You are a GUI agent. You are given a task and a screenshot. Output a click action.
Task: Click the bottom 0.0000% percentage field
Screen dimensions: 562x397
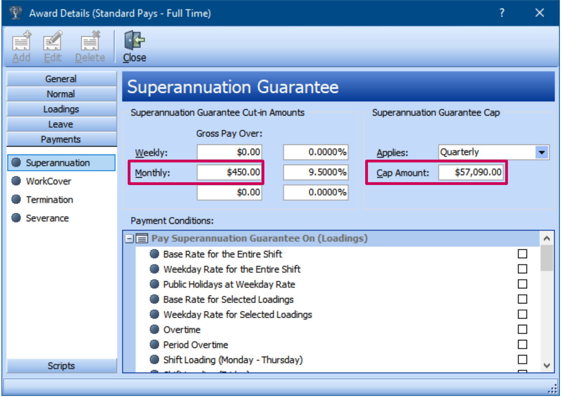[316, 192]
